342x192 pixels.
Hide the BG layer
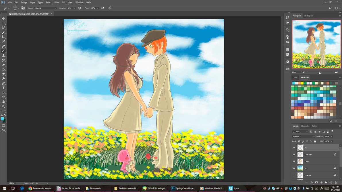[294, 168]
